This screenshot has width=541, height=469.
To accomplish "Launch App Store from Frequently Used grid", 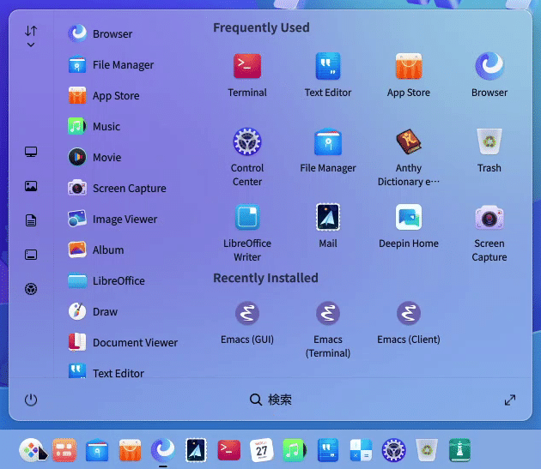I will (x=409, y=75).
